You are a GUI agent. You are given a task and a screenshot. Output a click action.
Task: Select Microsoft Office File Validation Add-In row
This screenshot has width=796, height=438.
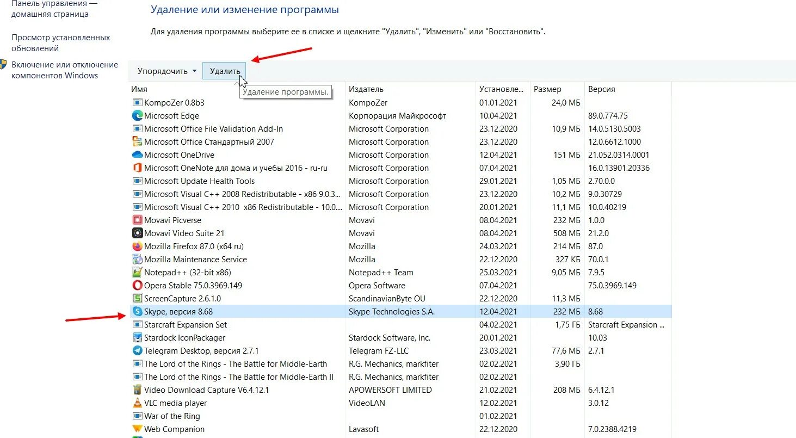point(400,128)
